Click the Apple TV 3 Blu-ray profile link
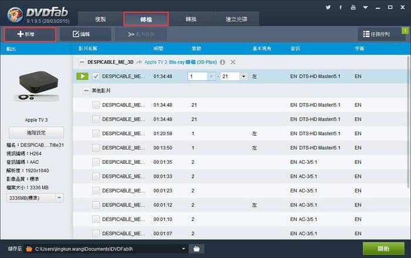Image resolution: width=411 pixels, height=258 pixels. click(181, 62)
